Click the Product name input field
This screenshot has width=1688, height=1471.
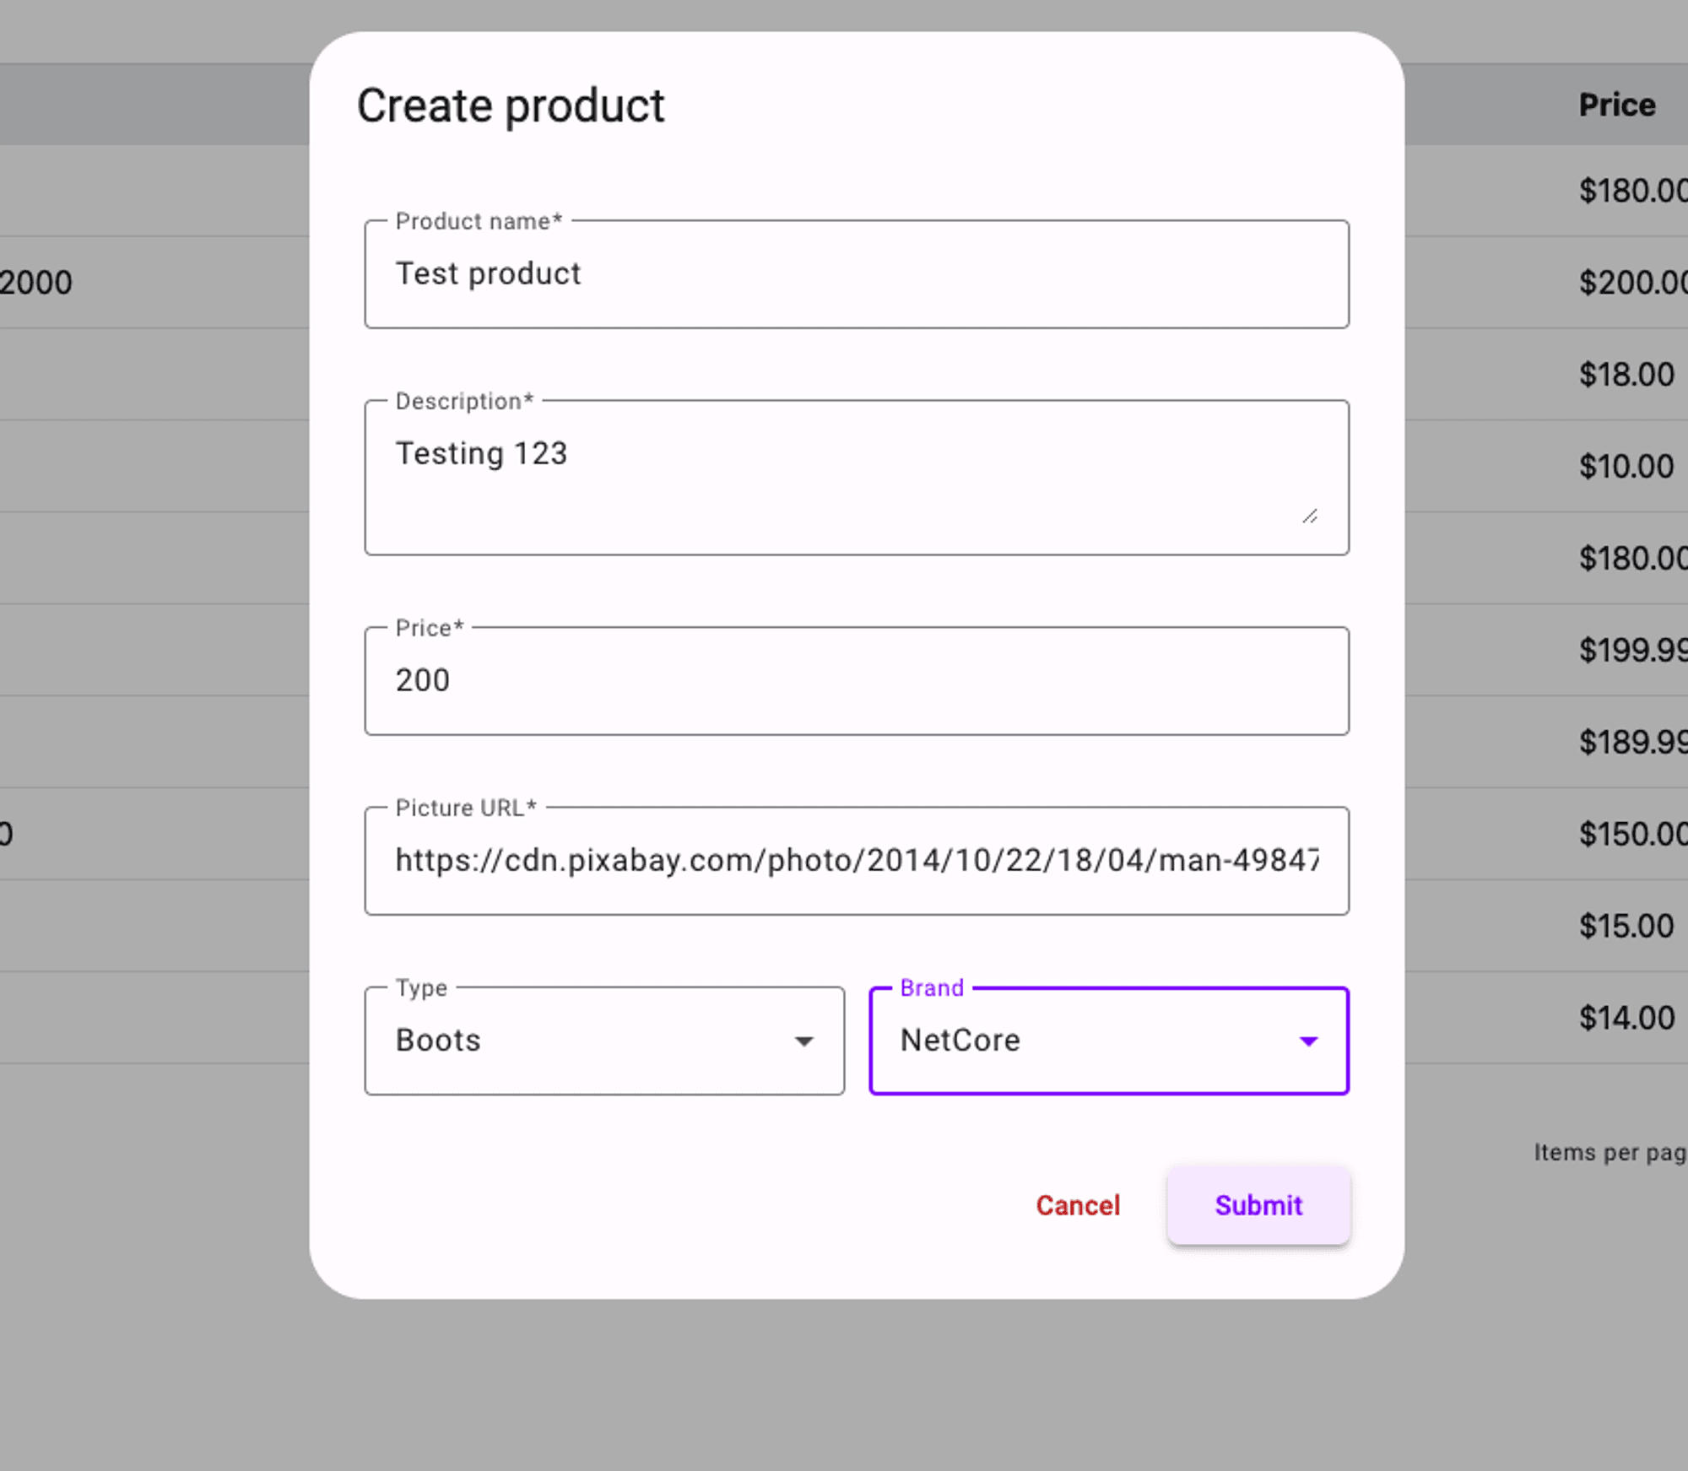[x=855, y=274]
